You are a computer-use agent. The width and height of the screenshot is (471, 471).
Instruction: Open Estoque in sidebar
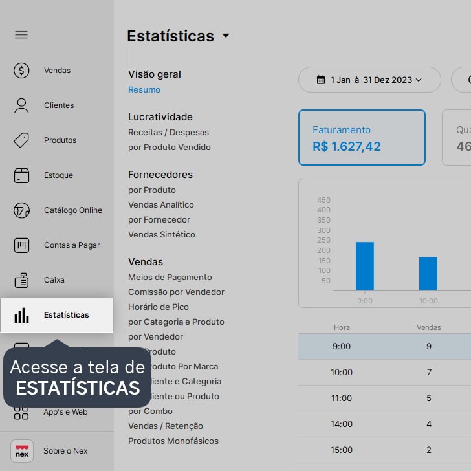click(58, 175)
